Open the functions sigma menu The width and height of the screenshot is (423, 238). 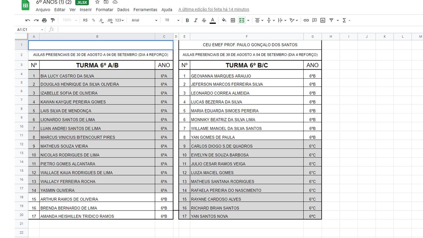click(346, 20)
